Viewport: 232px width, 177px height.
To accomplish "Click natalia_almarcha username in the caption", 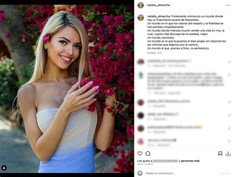I will 159,16.
